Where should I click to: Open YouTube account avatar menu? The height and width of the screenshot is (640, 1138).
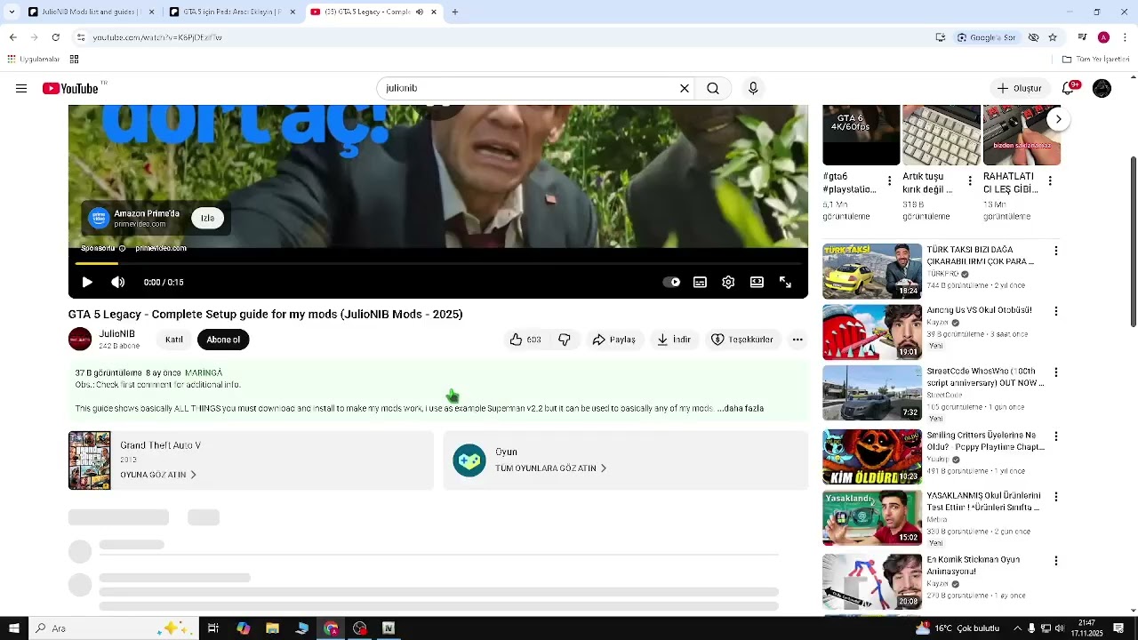(1102, 88)
